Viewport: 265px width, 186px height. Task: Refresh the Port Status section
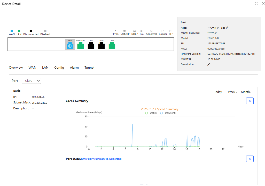pyautogui.click(x=250, y=159)
